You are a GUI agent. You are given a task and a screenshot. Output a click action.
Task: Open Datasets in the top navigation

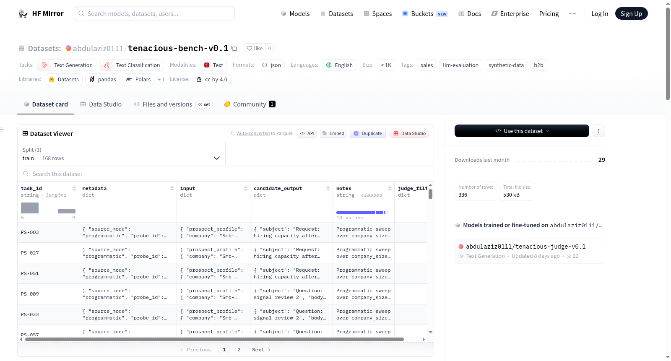click(x=336, y=14)
